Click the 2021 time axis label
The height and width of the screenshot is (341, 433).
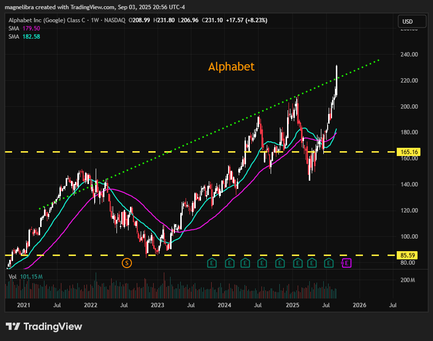click(x=24, y=305)
